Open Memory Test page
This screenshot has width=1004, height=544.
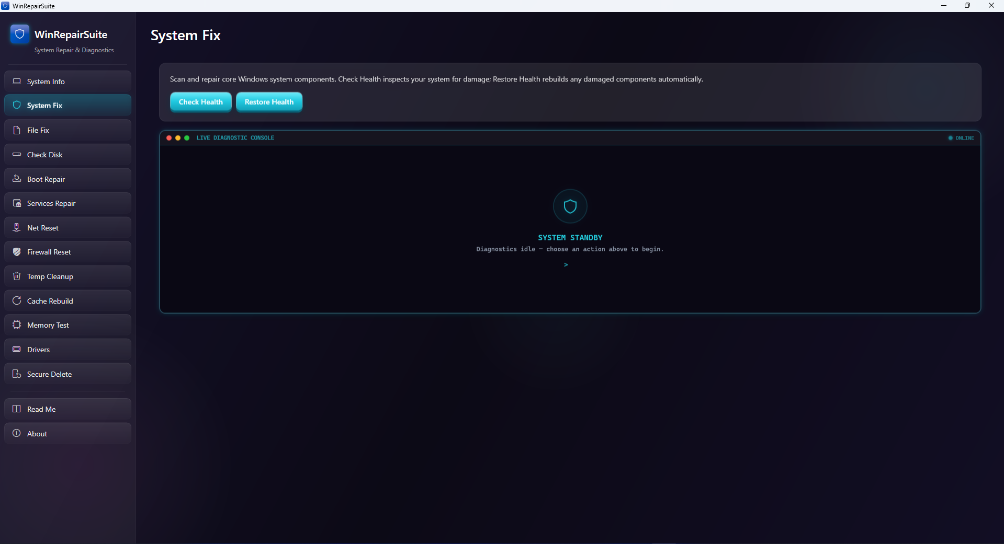coord(67,325)
